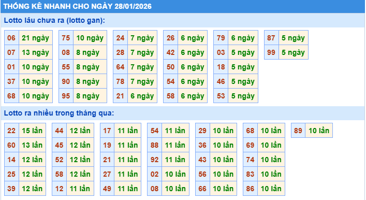Select number 60 in the frequent lotto table
Viewport: 366px width, 200px height.
tap(11, 145)
